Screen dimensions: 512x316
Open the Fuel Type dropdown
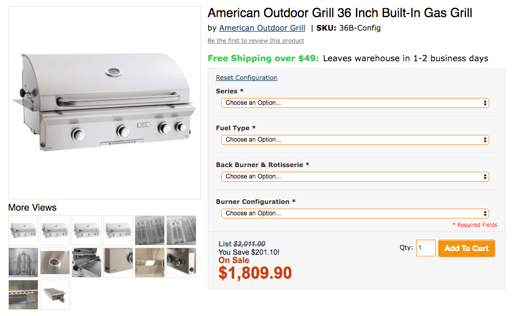[354, 140]
